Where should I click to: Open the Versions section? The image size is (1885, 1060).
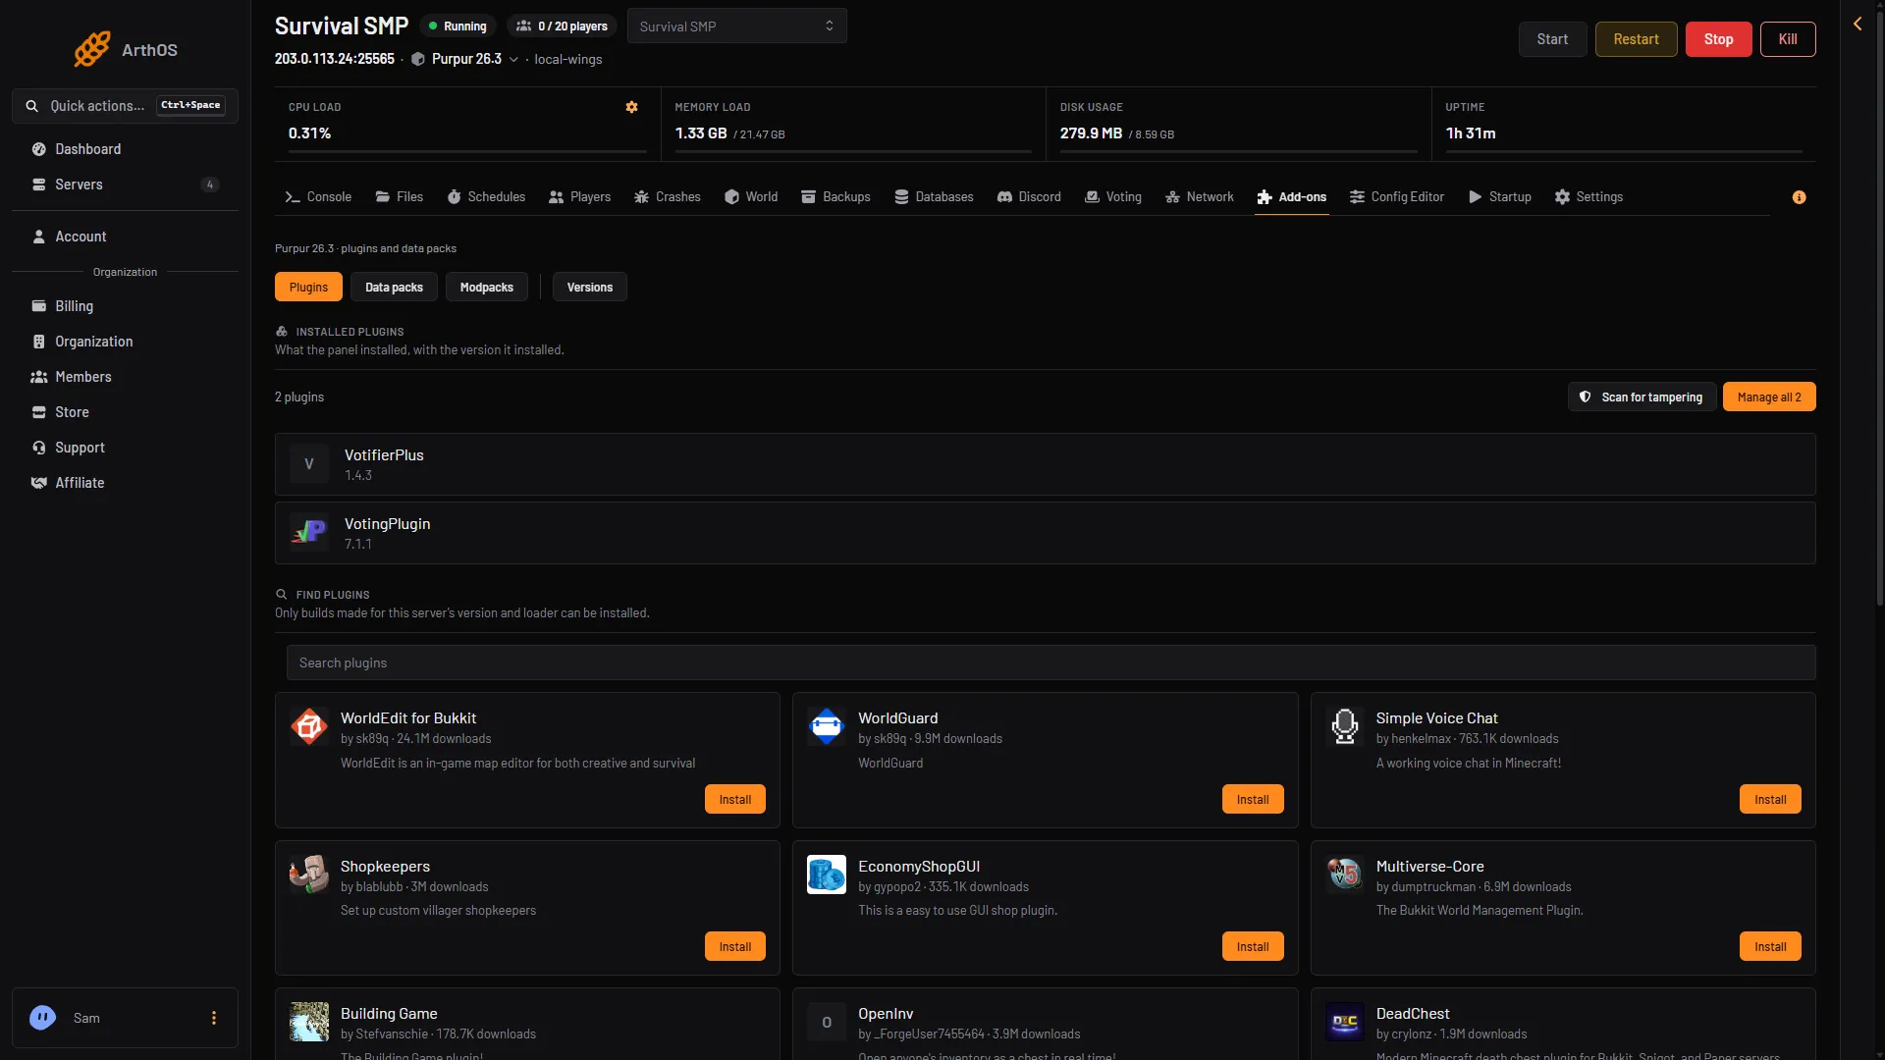(590, 287)
